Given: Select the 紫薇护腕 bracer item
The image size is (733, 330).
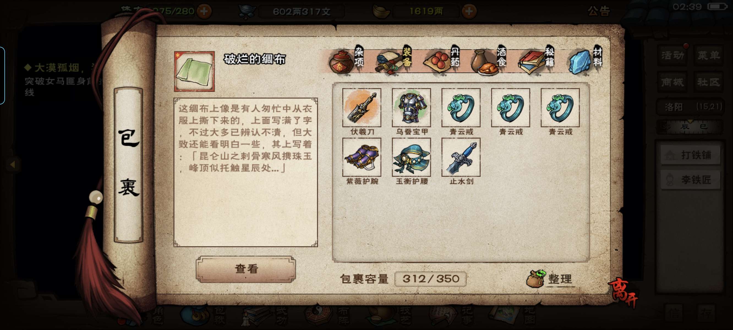Looking at the screenshot, I should pyautogui.click(x=362, y=157).
